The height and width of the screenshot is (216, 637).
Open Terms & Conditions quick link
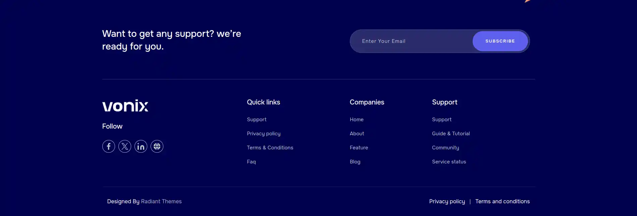pyautogui.click(x=270, y=148)
